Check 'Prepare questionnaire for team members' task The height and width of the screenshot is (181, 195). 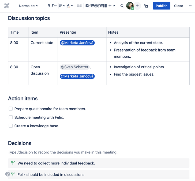coord(11,109)
